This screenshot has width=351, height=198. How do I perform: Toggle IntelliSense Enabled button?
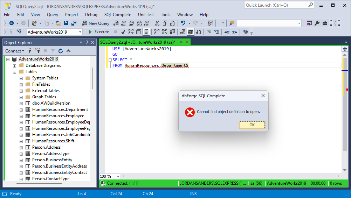(x=146, y=32)
